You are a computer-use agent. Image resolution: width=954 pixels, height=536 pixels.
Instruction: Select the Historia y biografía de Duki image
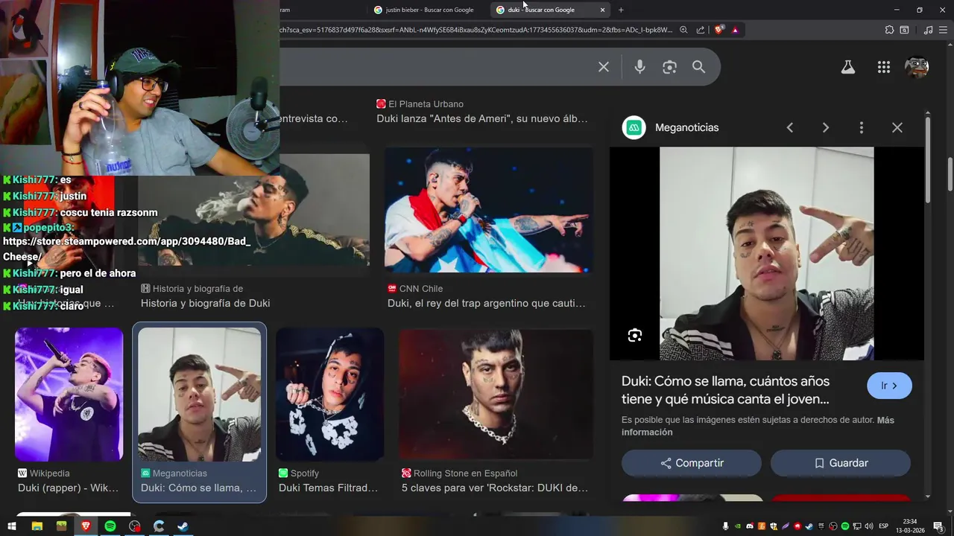pyautogui.click(x=253, y=210)
